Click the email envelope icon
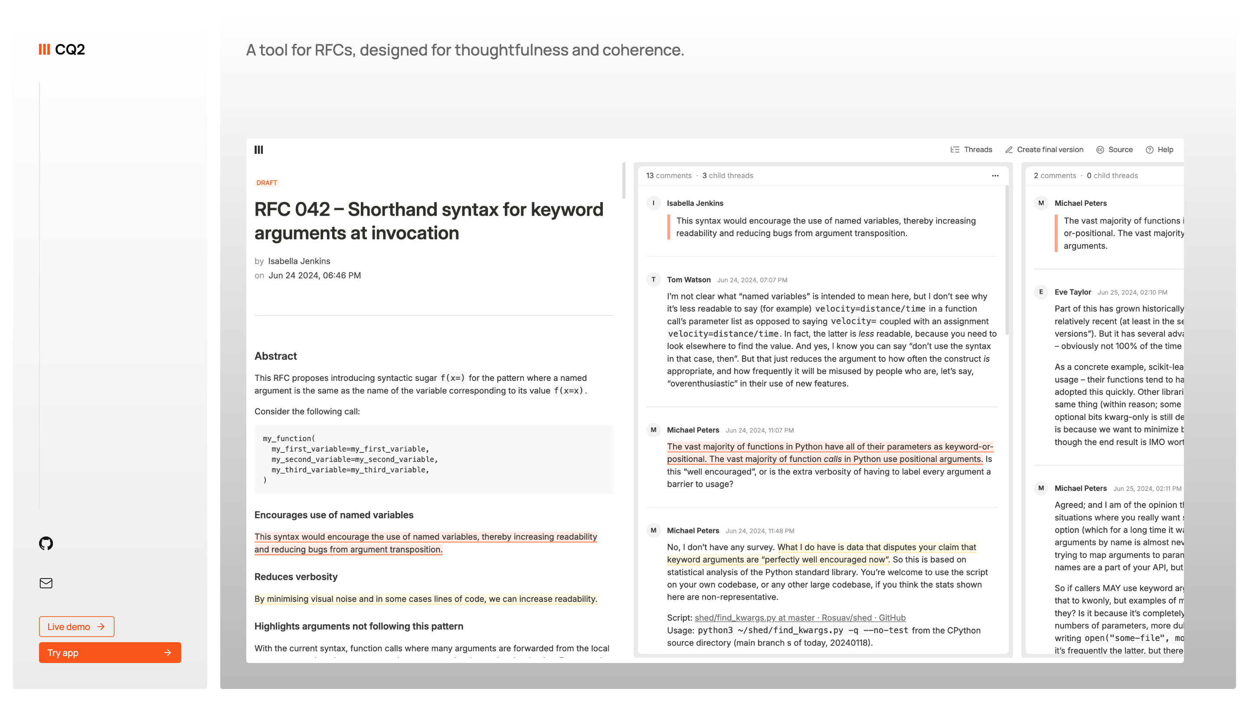1249x702 pixels. pyautogui.click(x=46, y=583)
